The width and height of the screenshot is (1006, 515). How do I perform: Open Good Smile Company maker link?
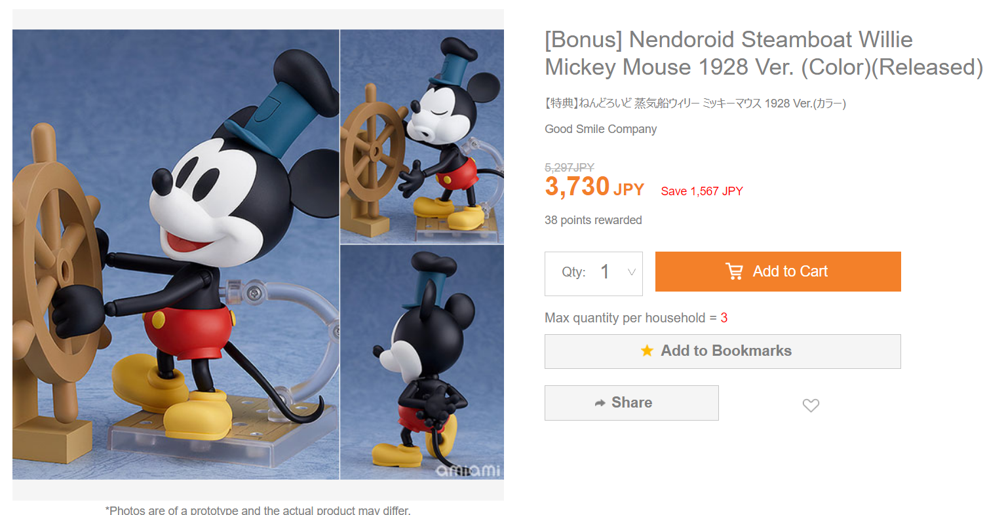(600, 129)
